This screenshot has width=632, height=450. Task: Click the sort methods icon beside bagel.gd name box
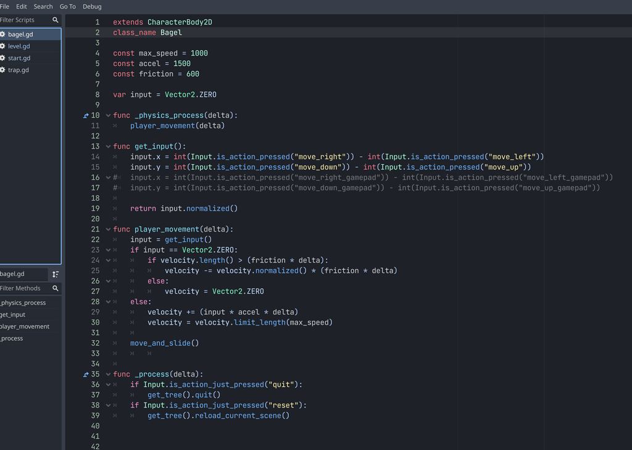point(55,273)
